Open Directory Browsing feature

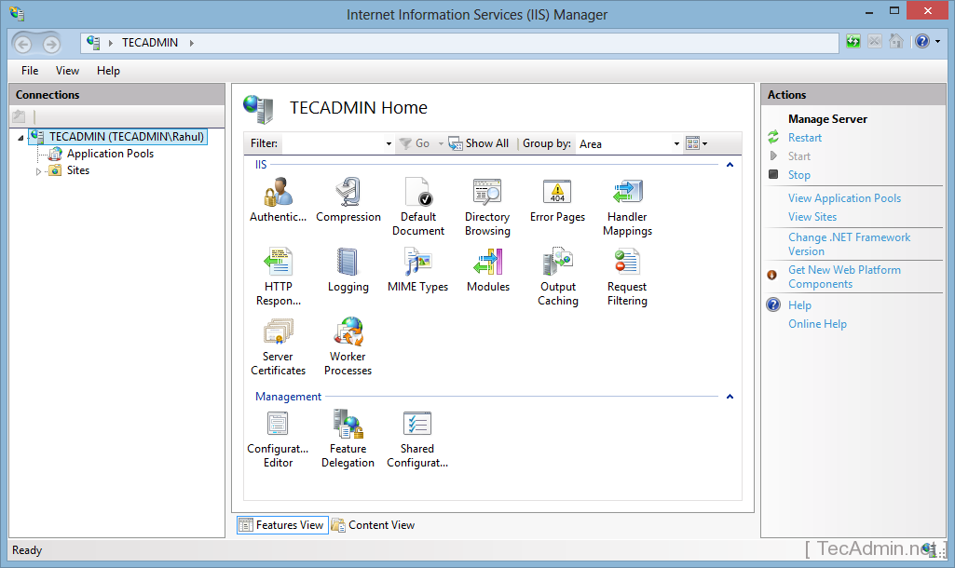tap(487, 207)
